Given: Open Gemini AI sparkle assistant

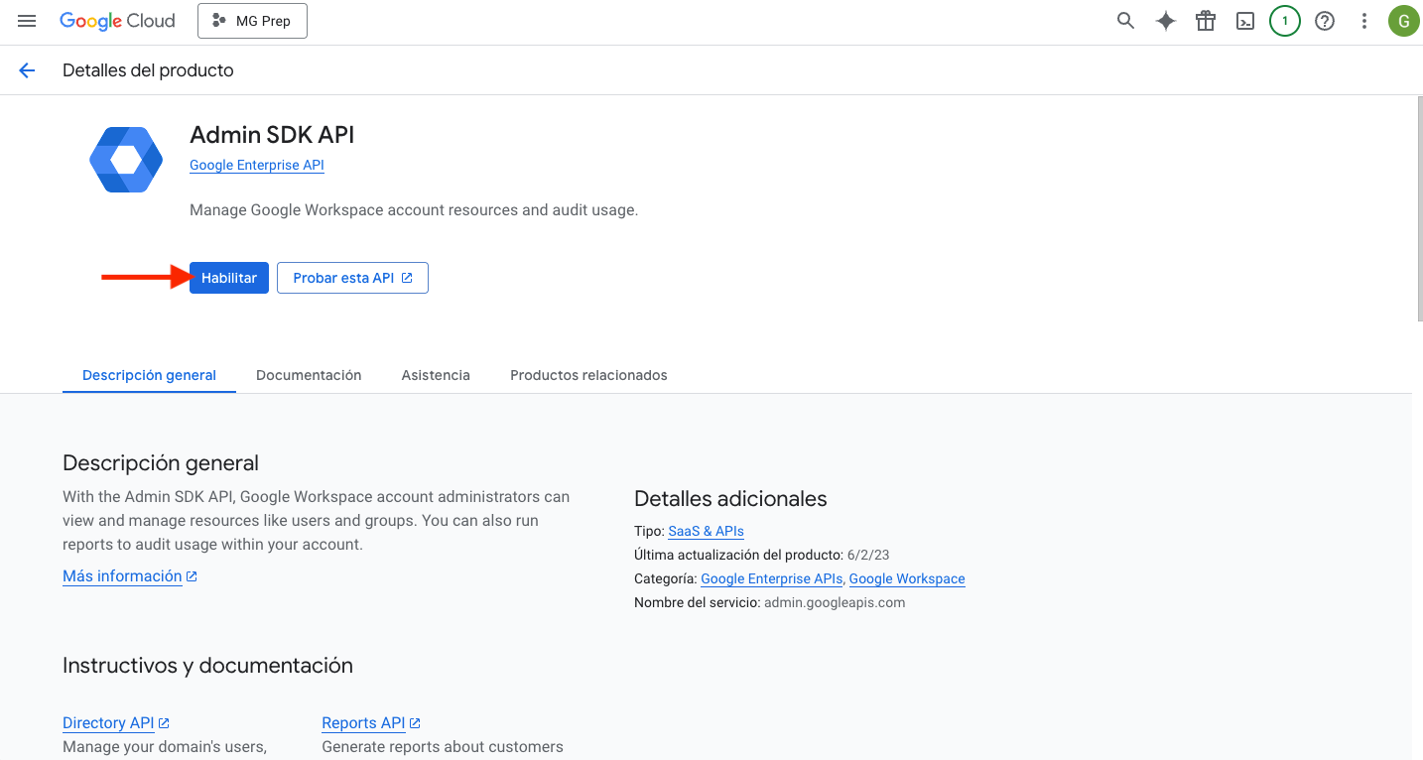Looking at the screenshot, I should [1166, 21].
